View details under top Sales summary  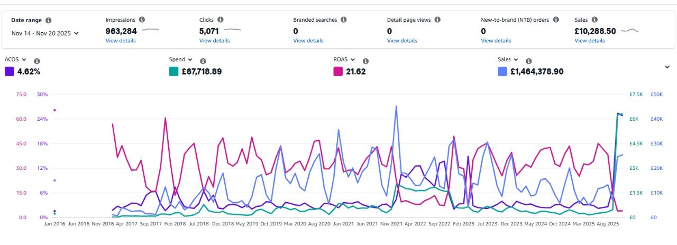pos(589,41)
